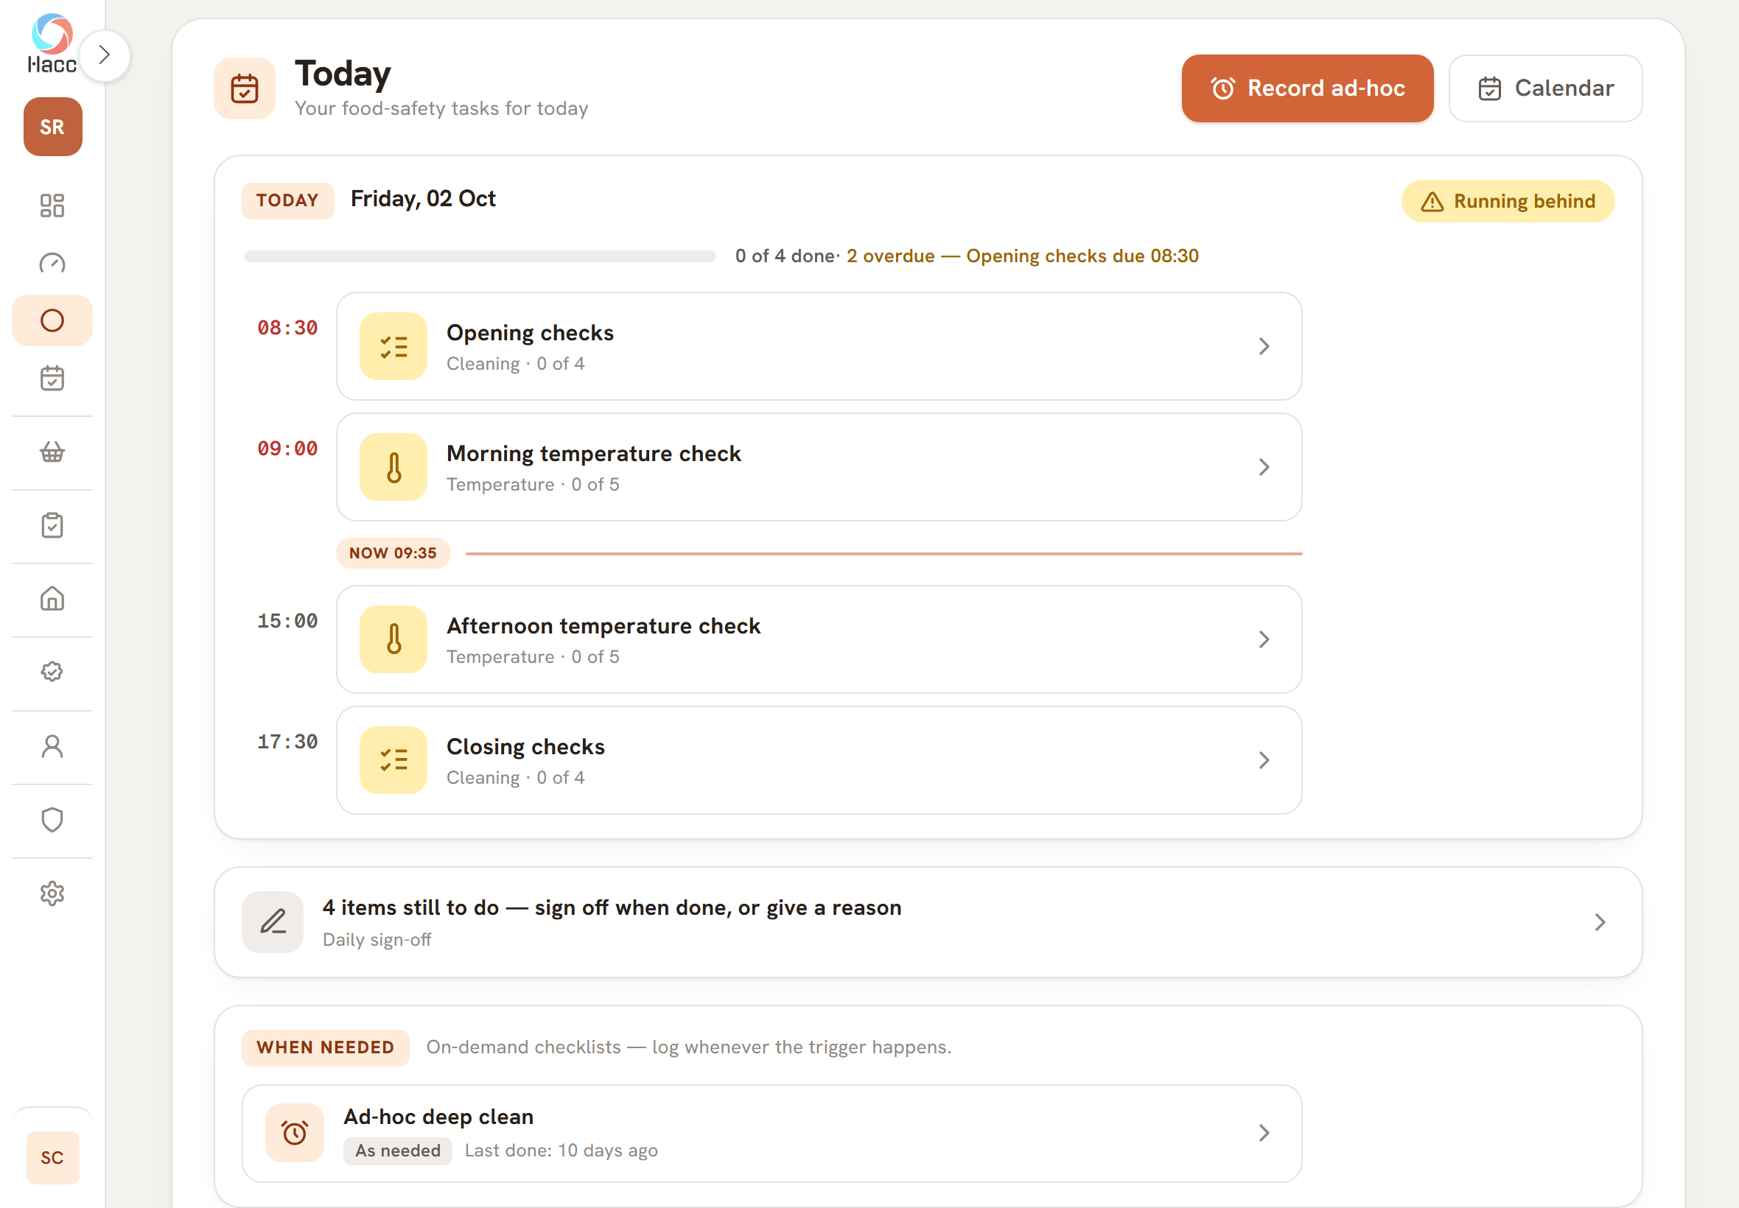This screenshot has width=1739, height=1208.
Task: Click the tasks progress bar
Action: point(480,256)
